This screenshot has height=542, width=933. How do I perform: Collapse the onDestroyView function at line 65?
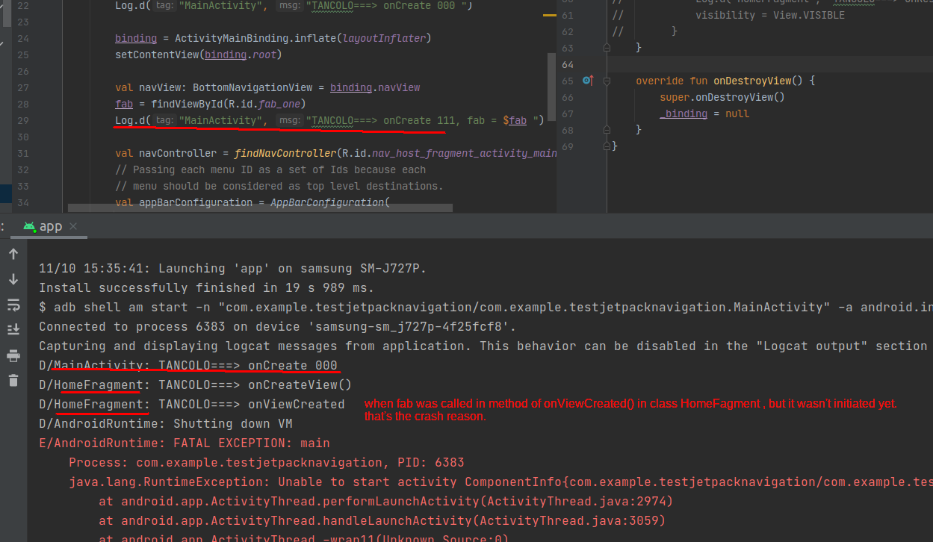coord(607,81)
